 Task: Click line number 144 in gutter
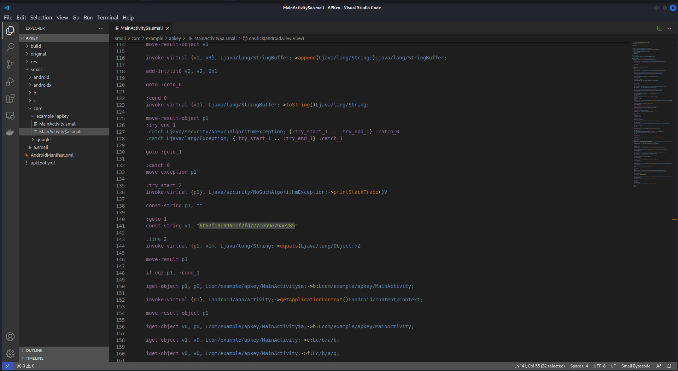click(120, 246)
